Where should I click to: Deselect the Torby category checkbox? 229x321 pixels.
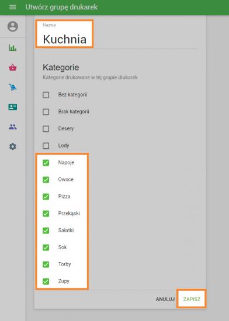tap(46, 264)
